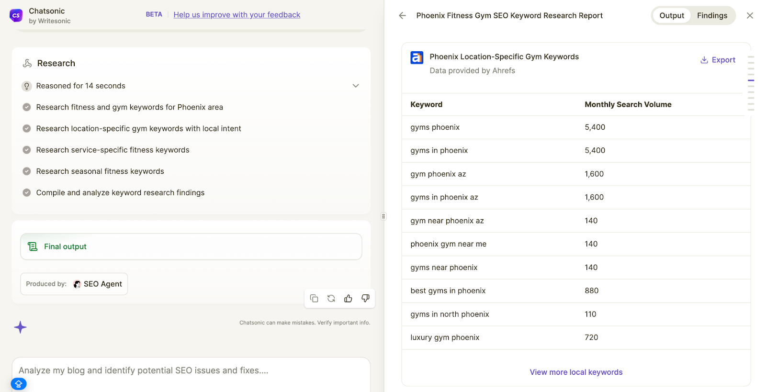Open 'View more local keywords' link
766x392 pixels.
click(x=576, y=372)
